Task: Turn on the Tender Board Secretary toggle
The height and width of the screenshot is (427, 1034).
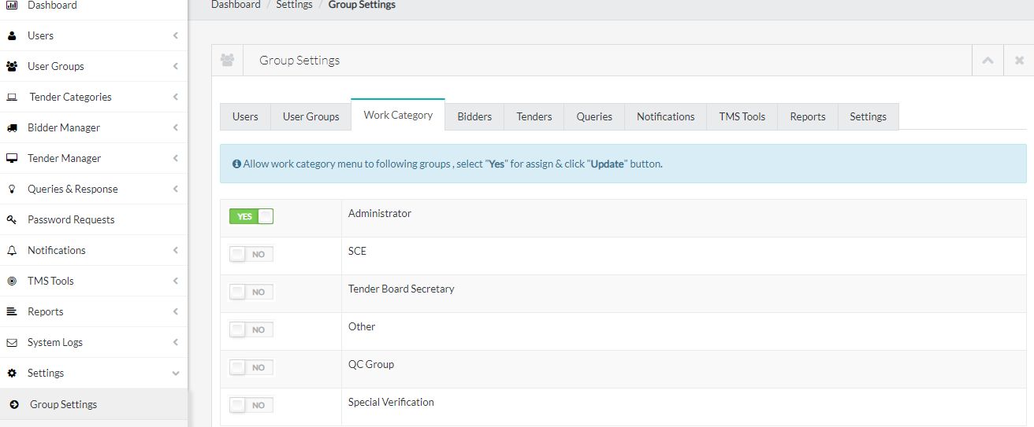Action: click(x=251, y=292)
